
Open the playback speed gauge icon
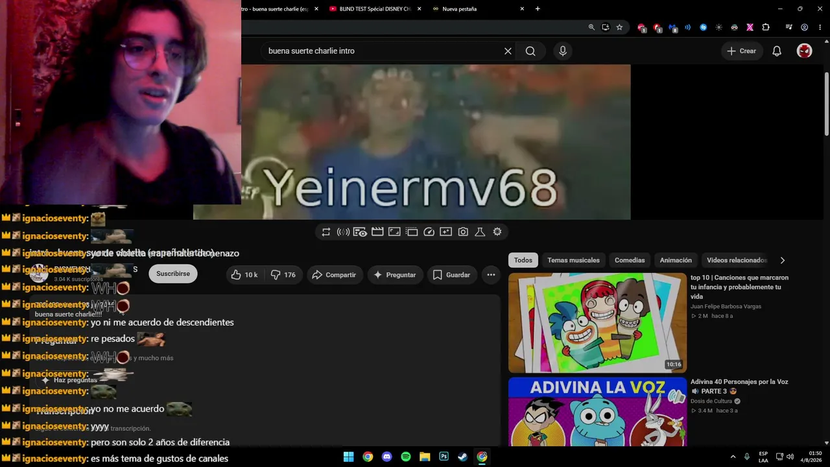point(429,232)
